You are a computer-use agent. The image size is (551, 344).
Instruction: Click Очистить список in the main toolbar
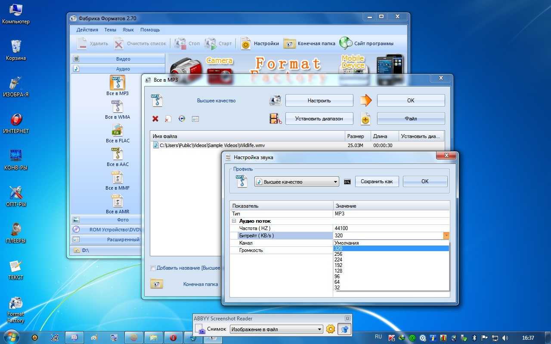140,43
